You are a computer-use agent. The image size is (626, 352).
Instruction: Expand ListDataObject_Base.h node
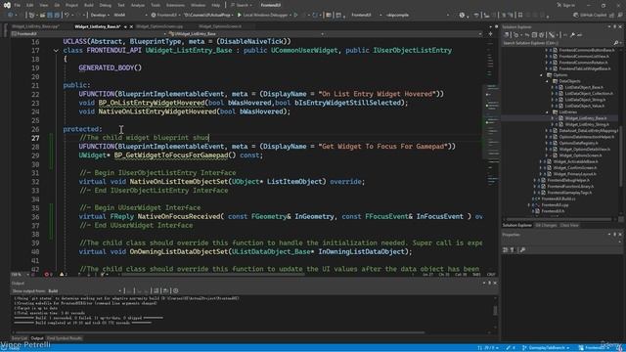(x=553, y=87)
